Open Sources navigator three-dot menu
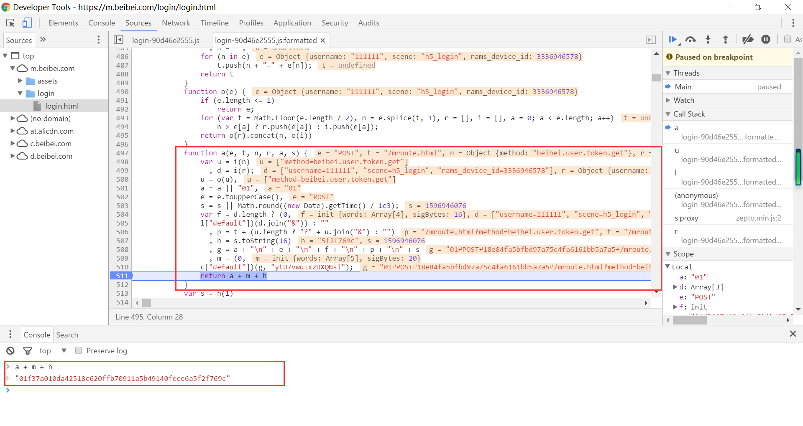The image size is (803, 426). click(99, 40)
